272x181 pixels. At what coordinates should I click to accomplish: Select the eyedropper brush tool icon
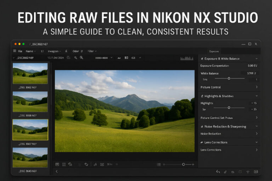(95, 164)
